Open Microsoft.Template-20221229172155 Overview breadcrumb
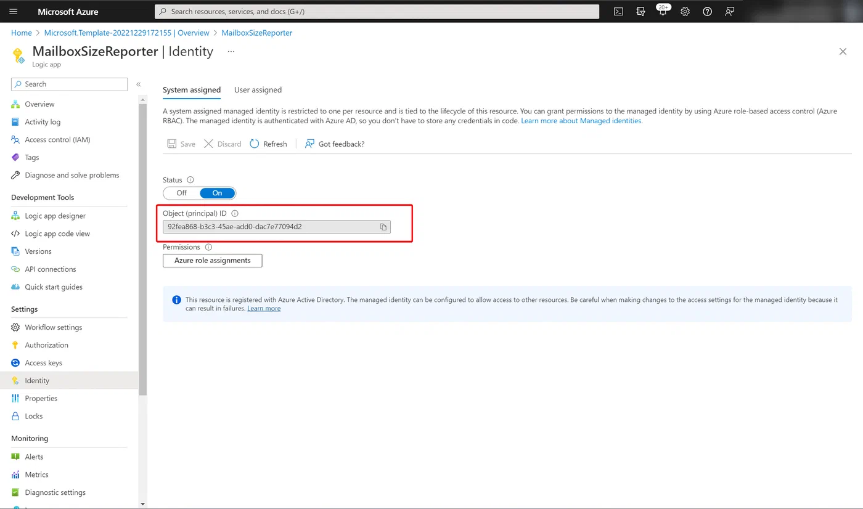 [x=127, y=33]
